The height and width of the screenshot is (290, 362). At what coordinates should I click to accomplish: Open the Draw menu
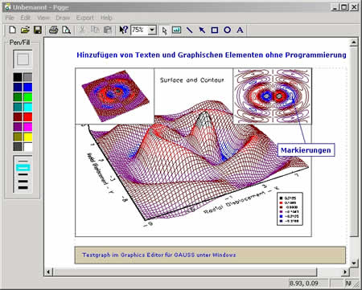tap(63, 18)
